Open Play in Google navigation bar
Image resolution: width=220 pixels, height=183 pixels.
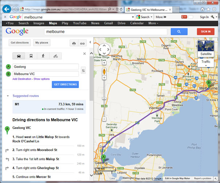65,23
